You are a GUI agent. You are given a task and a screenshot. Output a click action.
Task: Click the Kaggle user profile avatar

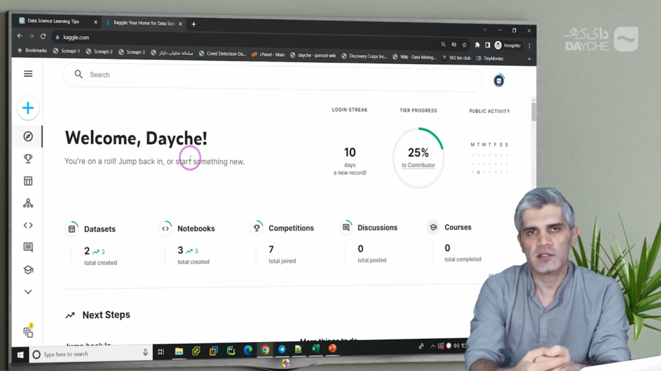click(498, 80)
